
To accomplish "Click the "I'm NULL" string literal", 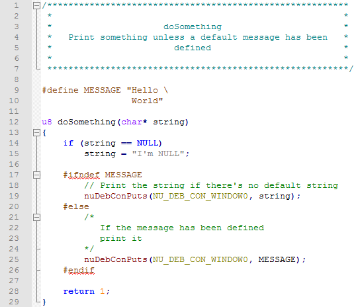I will [158, 153].
